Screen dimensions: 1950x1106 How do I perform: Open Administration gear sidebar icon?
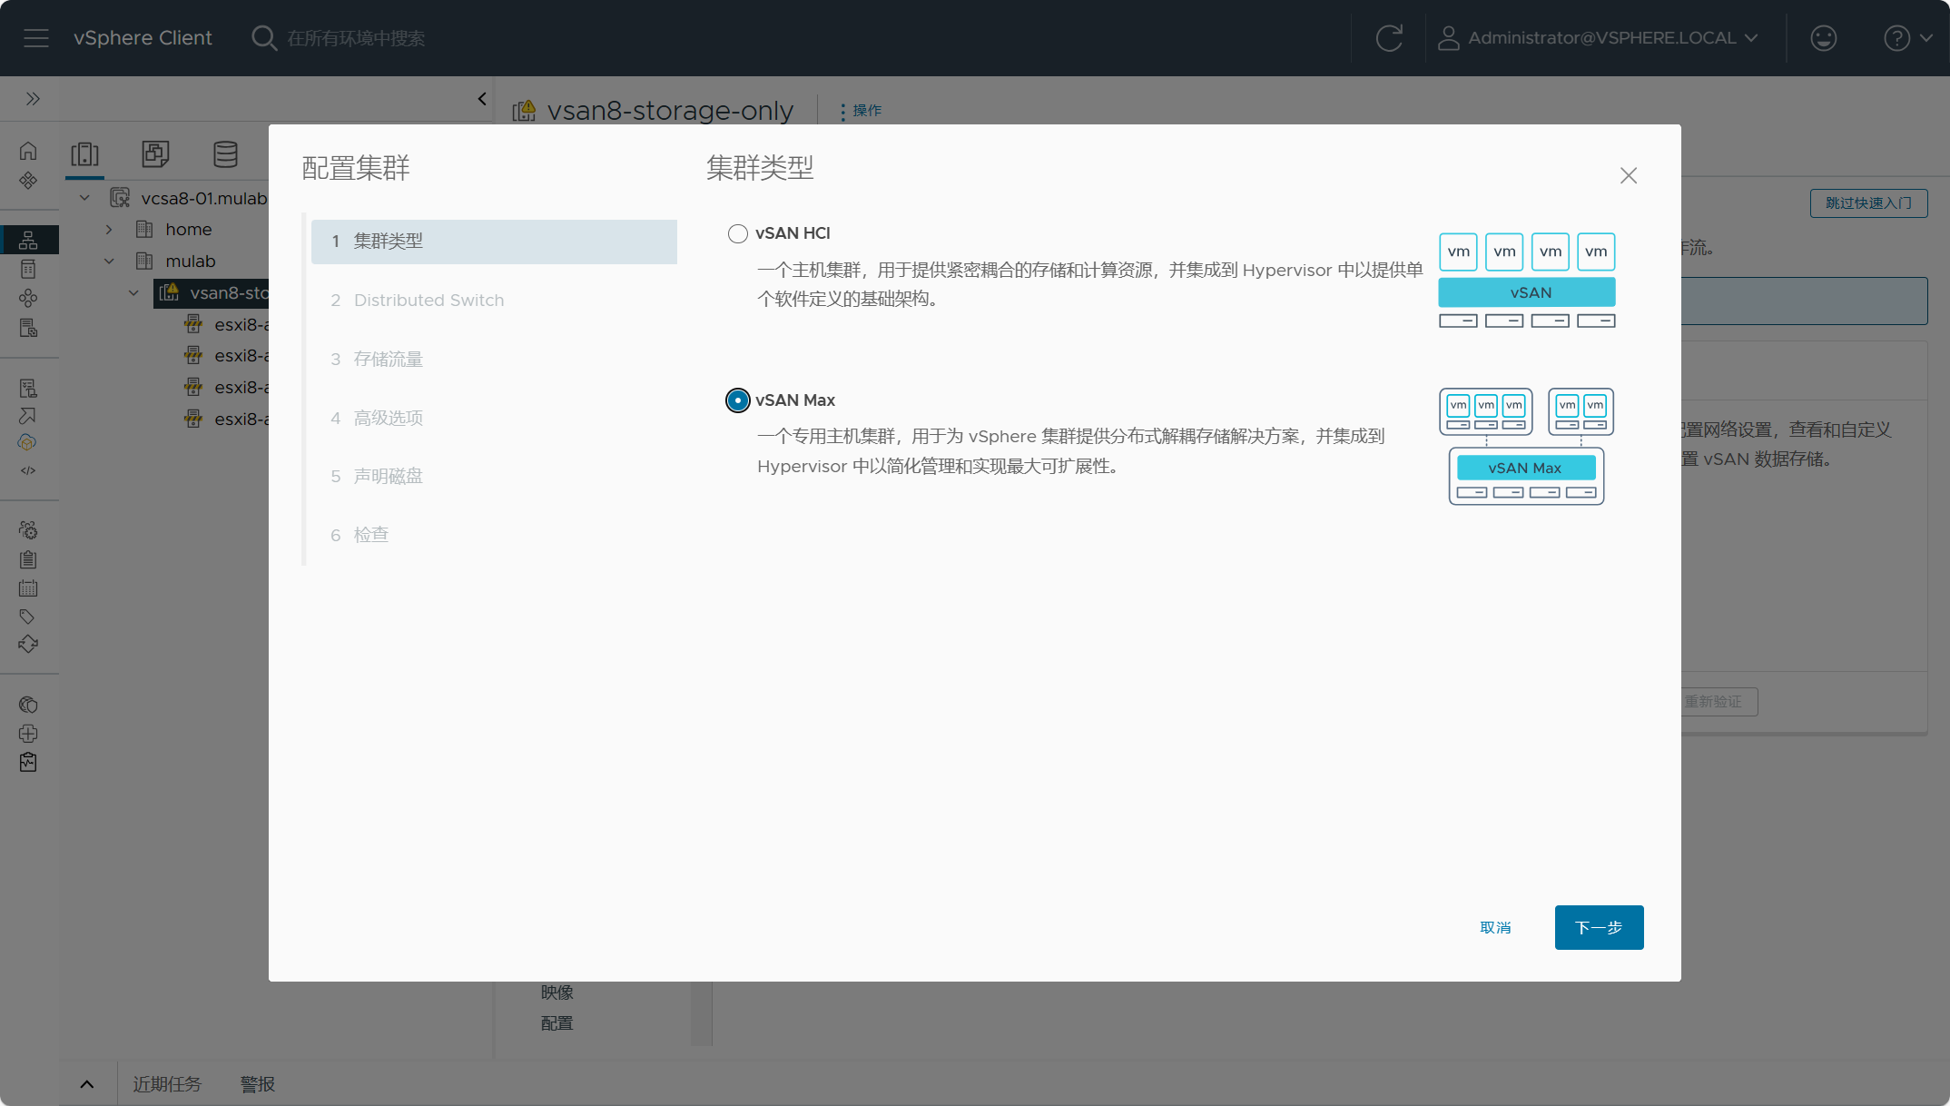coord(28,530)
